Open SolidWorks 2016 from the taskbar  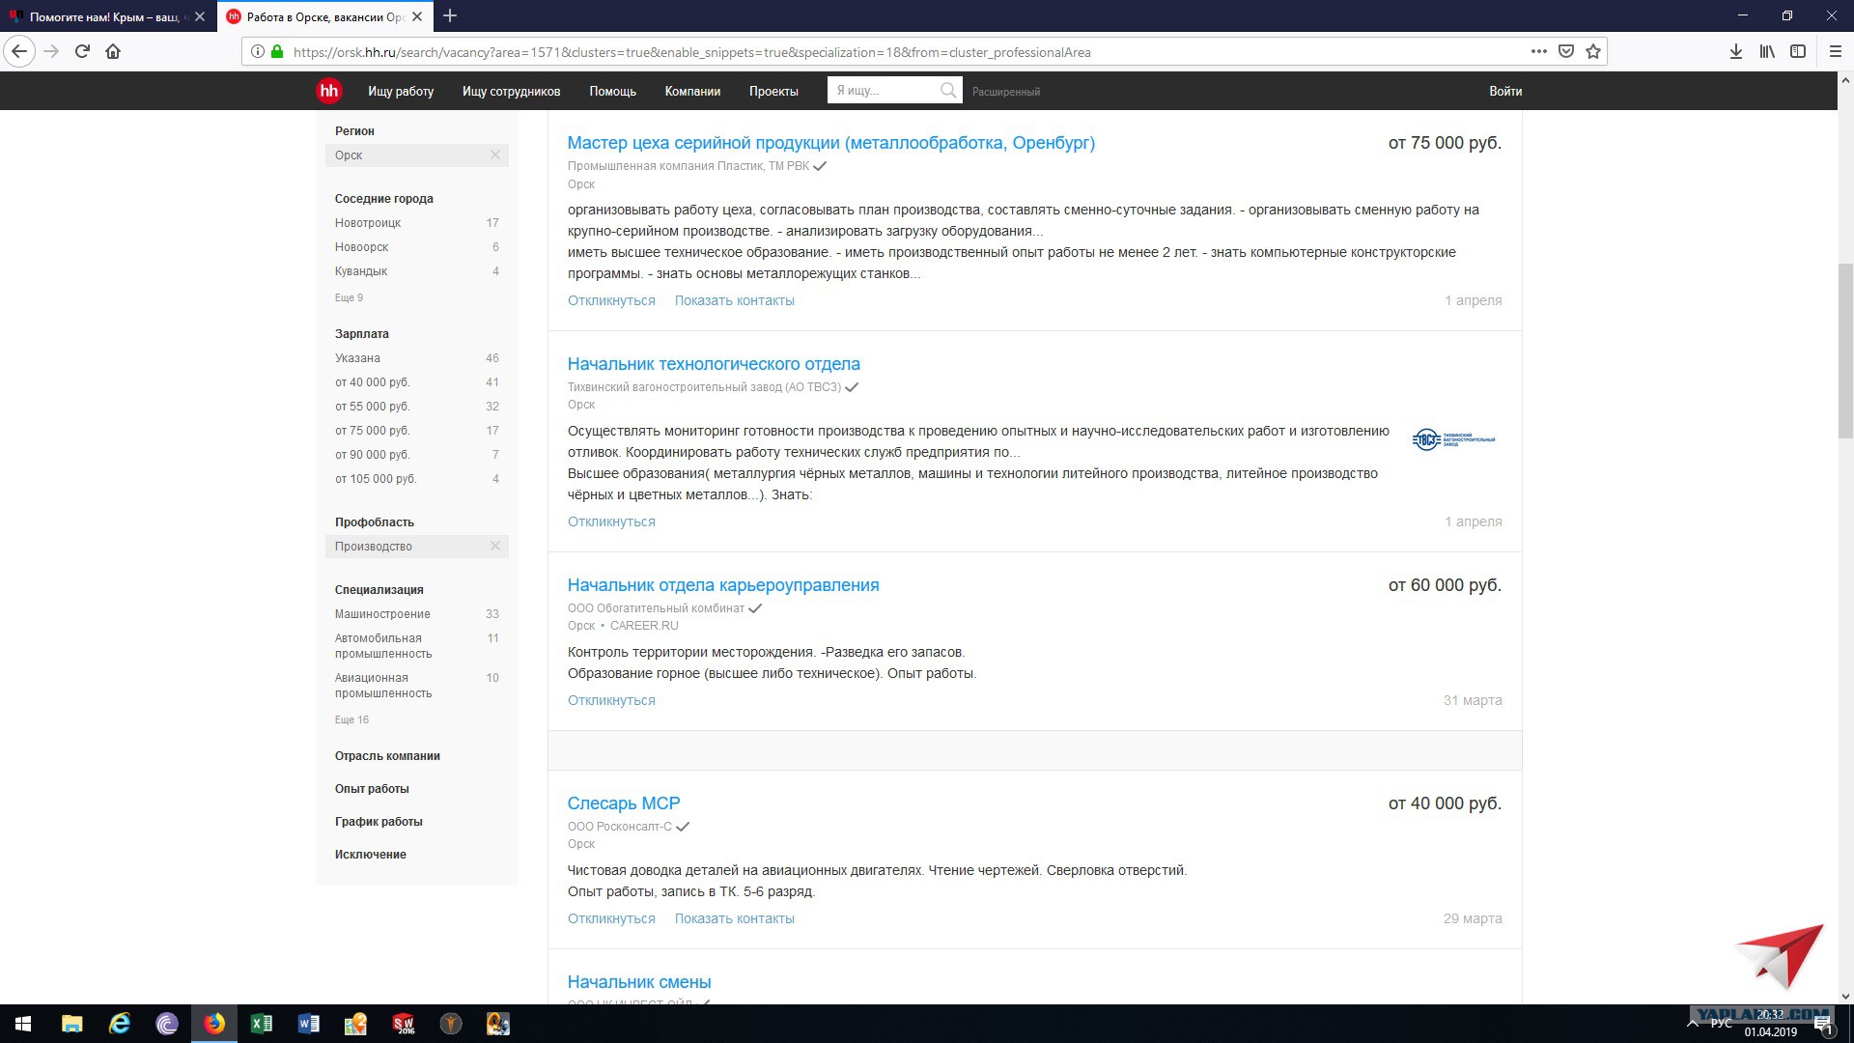pos(404,1024)
